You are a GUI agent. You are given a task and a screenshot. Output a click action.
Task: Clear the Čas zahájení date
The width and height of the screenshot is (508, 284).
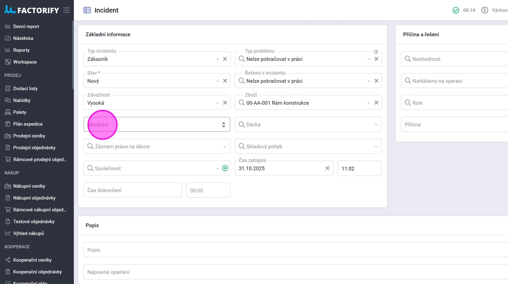[x=327, y=168]
